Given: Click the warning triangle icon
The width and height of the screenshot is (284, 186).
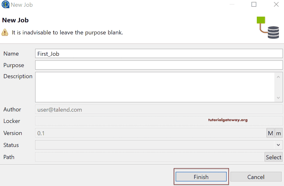Looking at the screenshot, I should tap(5, 32).
